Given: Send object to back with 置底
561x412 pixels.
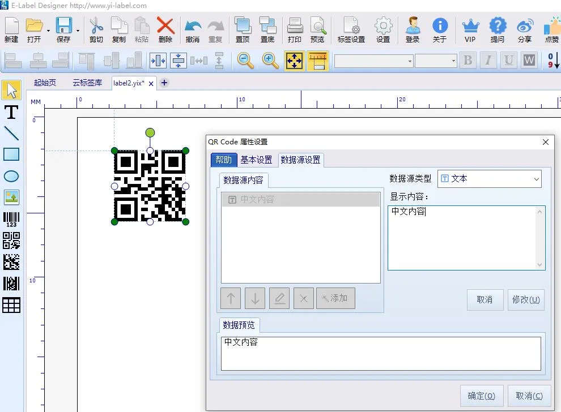Looking at the screenshot, I should pos(267,29).
